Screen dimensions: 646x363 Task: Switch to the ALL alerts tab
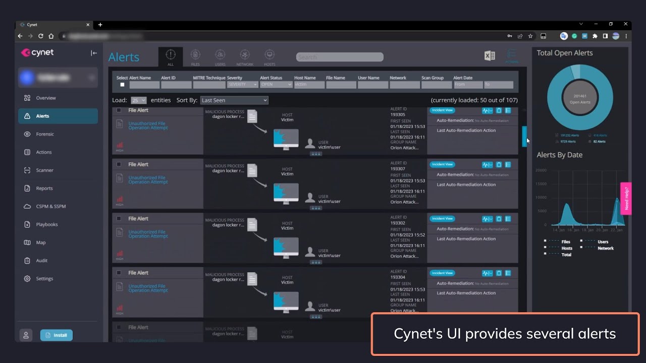point(171,57)
